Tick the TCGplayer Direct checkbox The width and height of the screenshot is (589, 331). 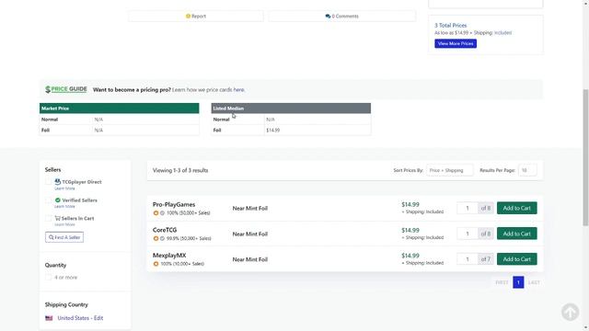48,182
